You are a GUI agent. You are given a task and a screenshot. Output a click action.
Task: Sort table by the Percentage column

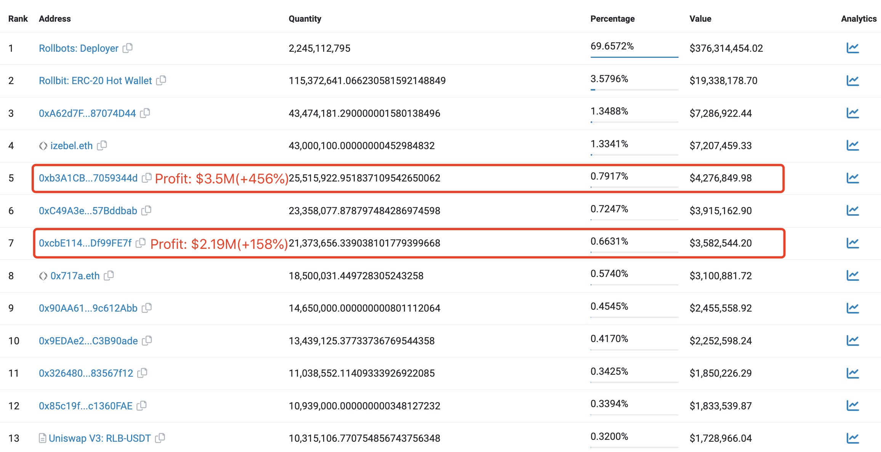click(x=612, y=18)
